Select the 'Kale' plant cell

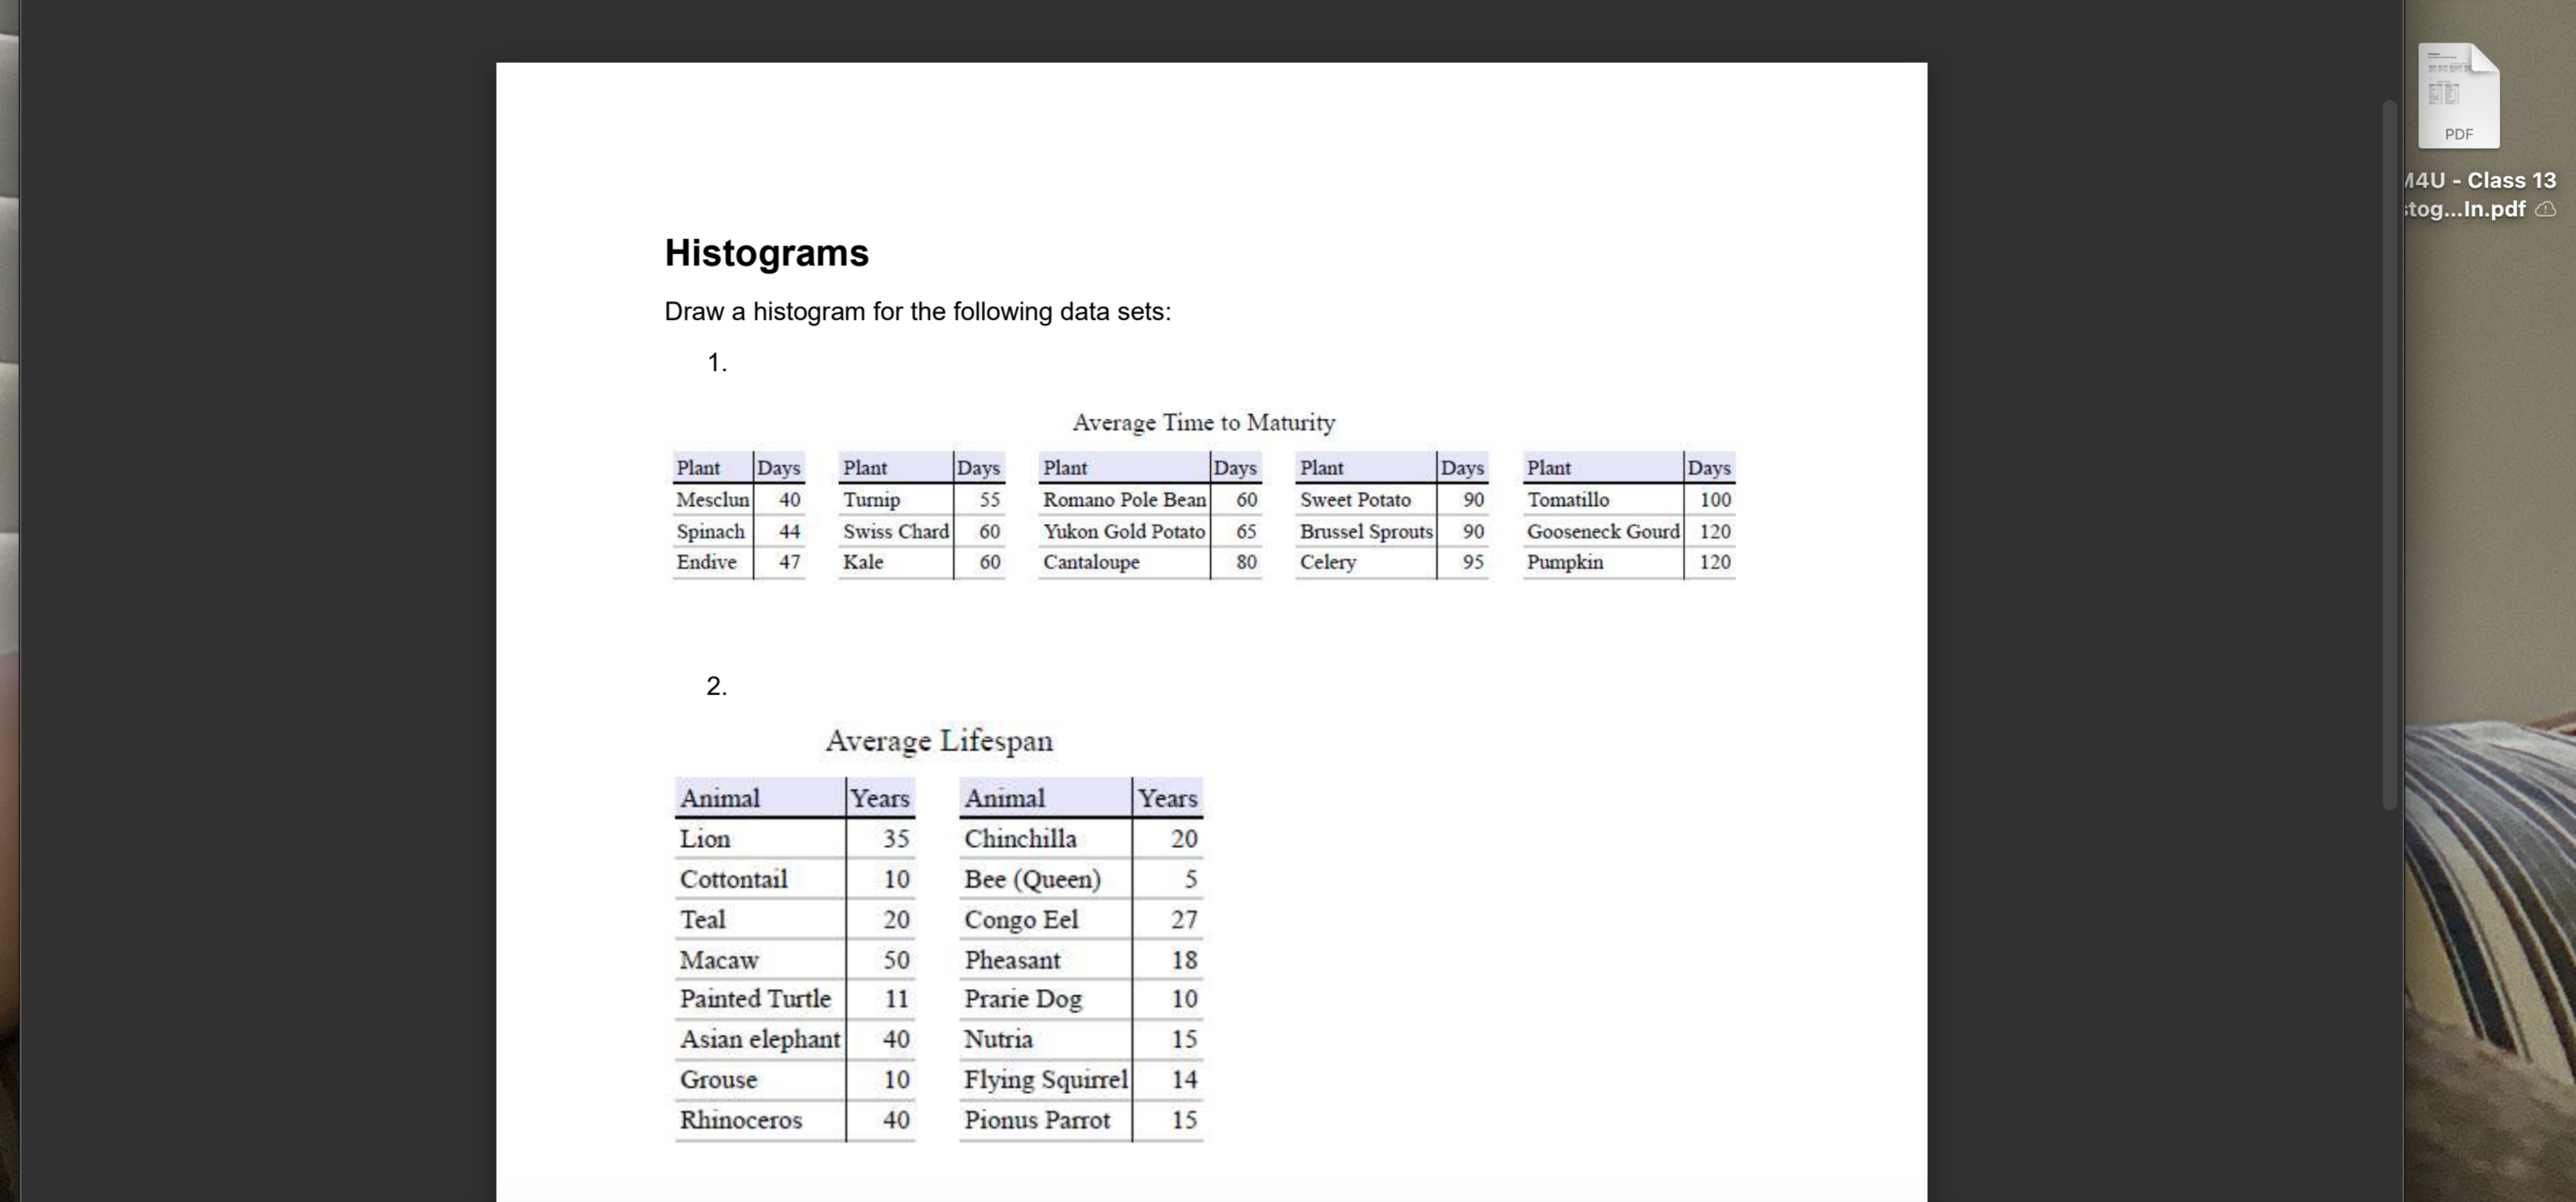(x=895, y=562)
